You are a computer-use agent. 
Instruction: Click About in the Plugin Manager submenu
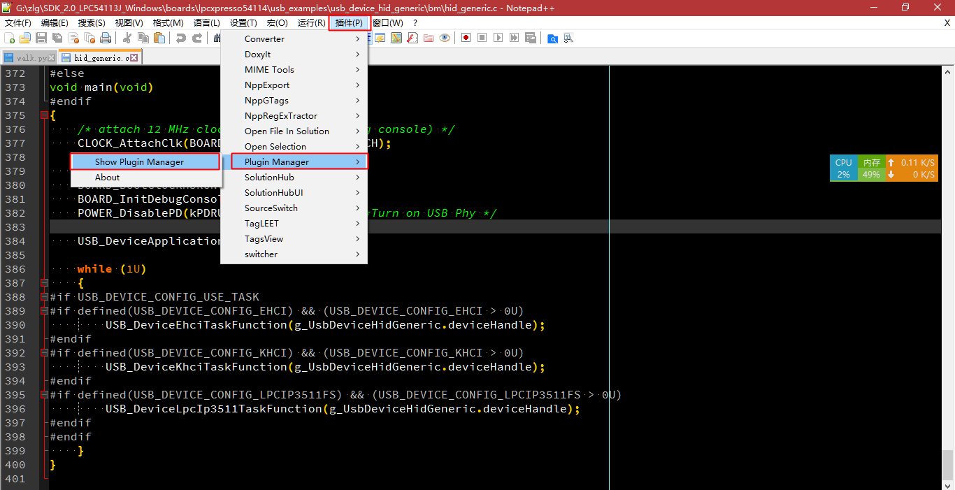tap(108, 178)
